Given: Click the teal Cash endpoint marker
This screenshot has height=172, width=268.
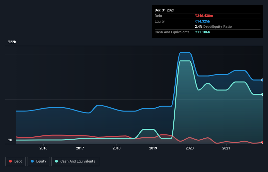Looking at the screenshot, I should coord(262,94).
